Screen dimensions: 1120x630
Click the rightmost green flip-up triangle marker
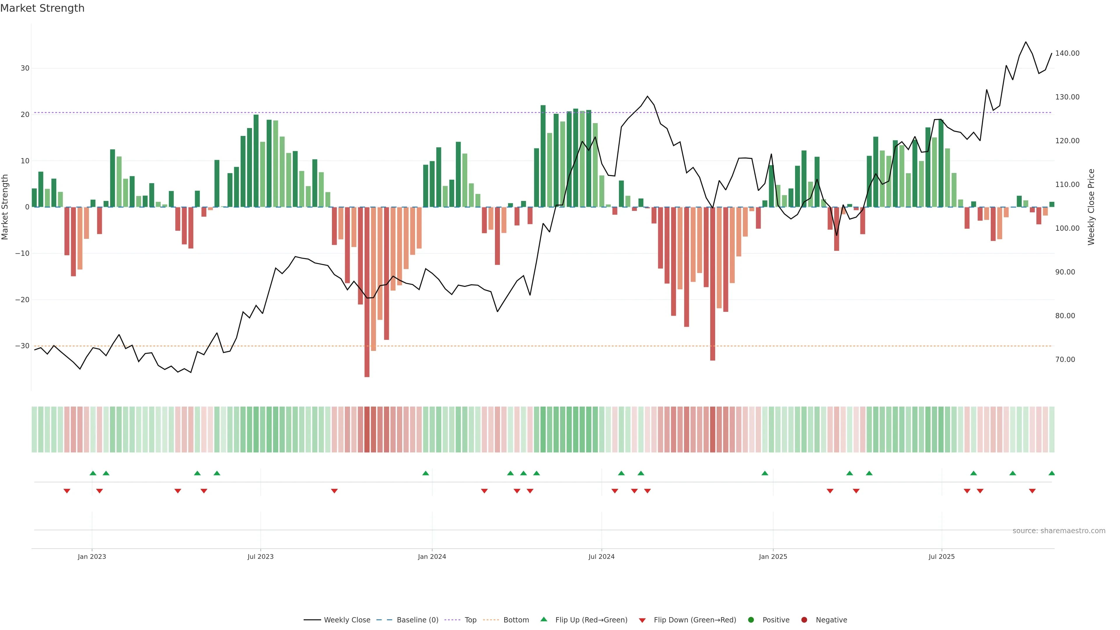pos(1051,473)
